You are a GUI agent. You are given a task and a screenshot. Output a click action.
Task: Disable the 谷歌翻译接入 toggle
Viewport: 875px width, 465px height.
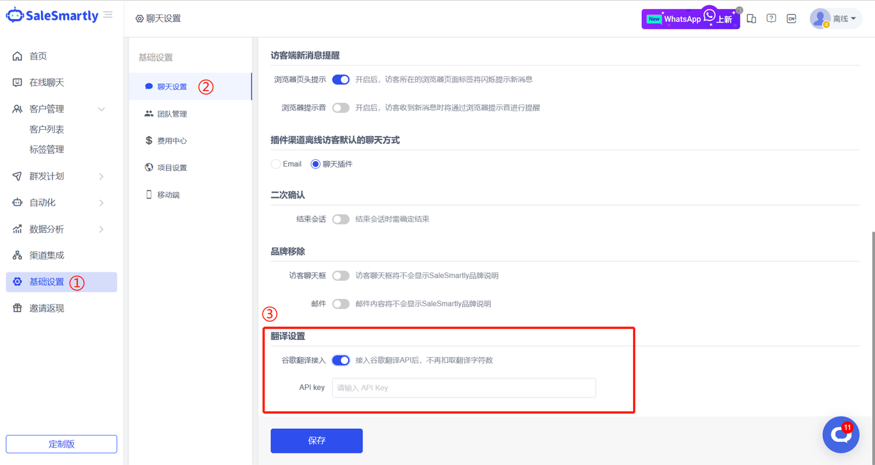click(x=341, y=360)
